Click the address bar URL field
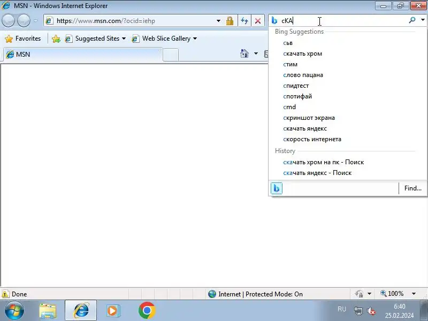The height and width of the screenshot is (321, 428). (131, 21)
